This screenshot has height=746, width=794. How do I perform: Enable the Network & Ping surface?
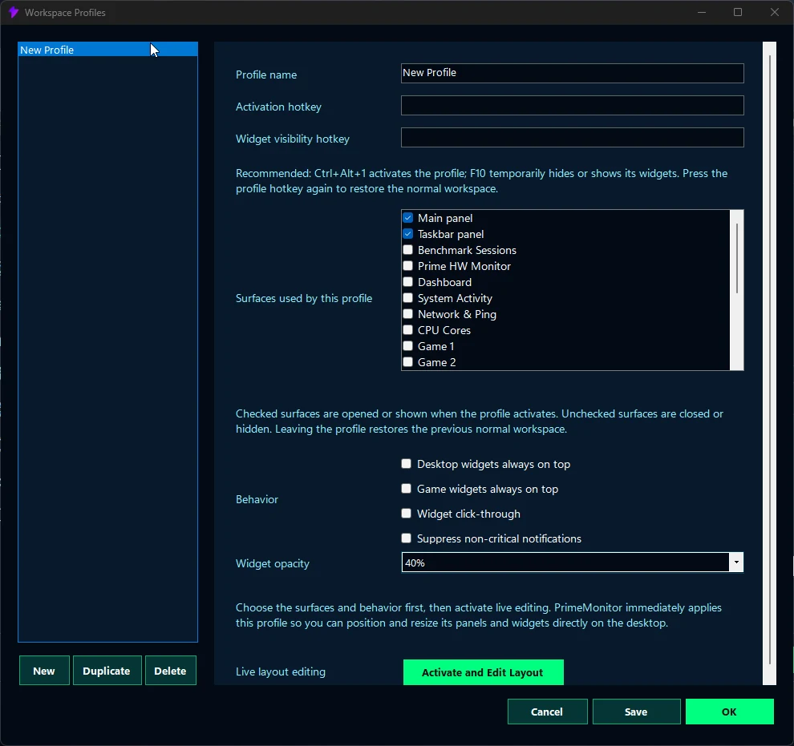407,314
